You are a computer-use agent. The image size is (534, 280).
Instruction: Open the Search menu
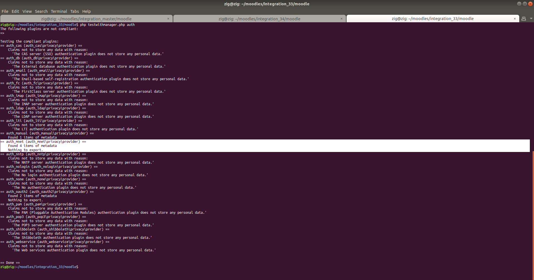(x=41, y=11)
